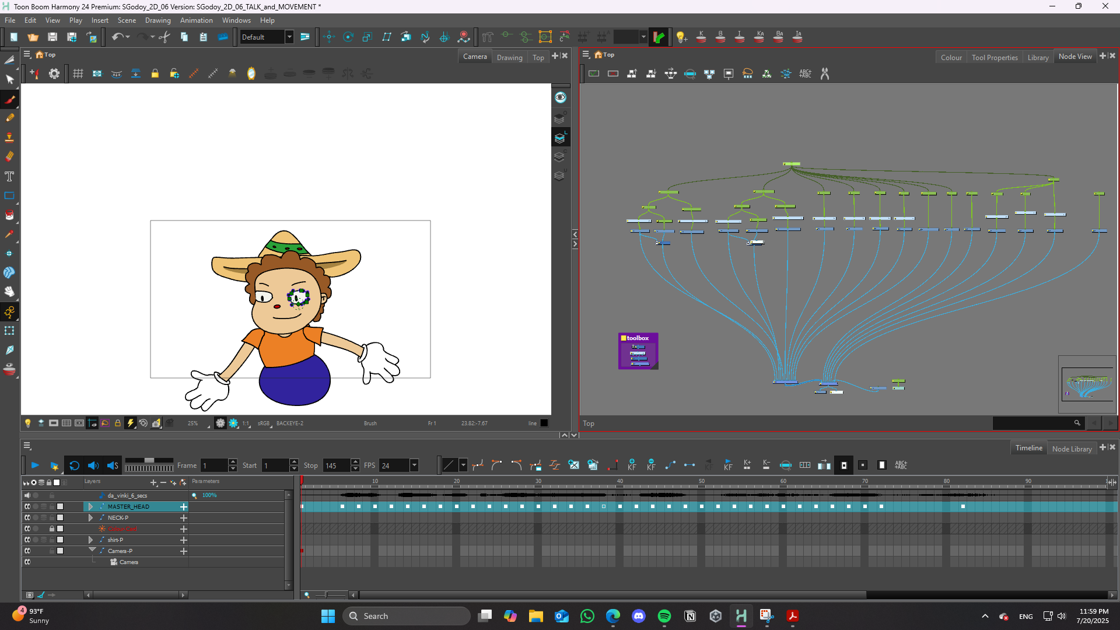Click the Add Layer plus icon
The image size is (1120, 630).
pyautogui.click(x=153, y=482)
